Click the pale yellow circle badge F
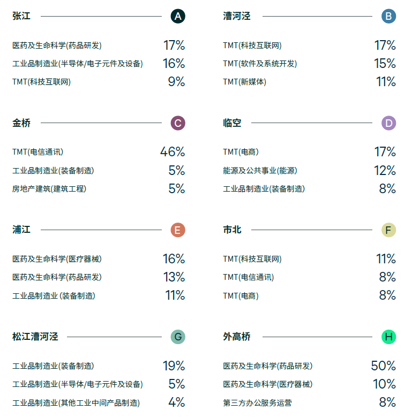 pyautogui.click(x=389, y=230)
